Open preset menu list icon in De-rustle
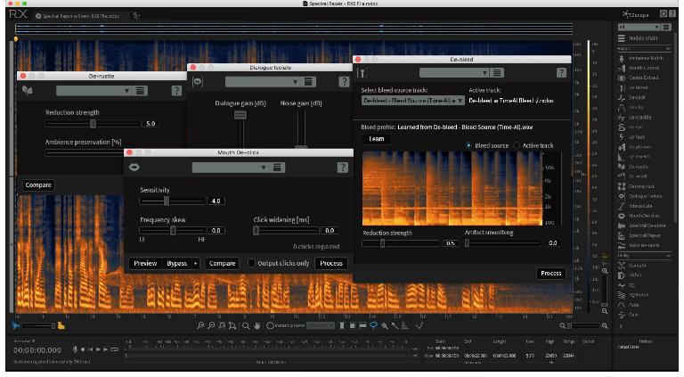The width and height of the screenshot is (684, 377). tap(141, 91)
